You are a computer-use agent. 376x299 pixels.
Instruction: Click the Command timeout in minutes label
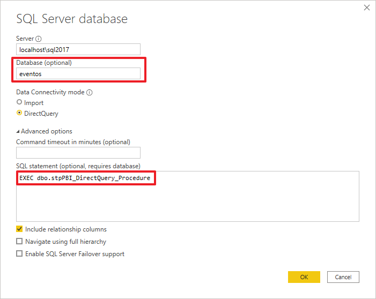73,142
